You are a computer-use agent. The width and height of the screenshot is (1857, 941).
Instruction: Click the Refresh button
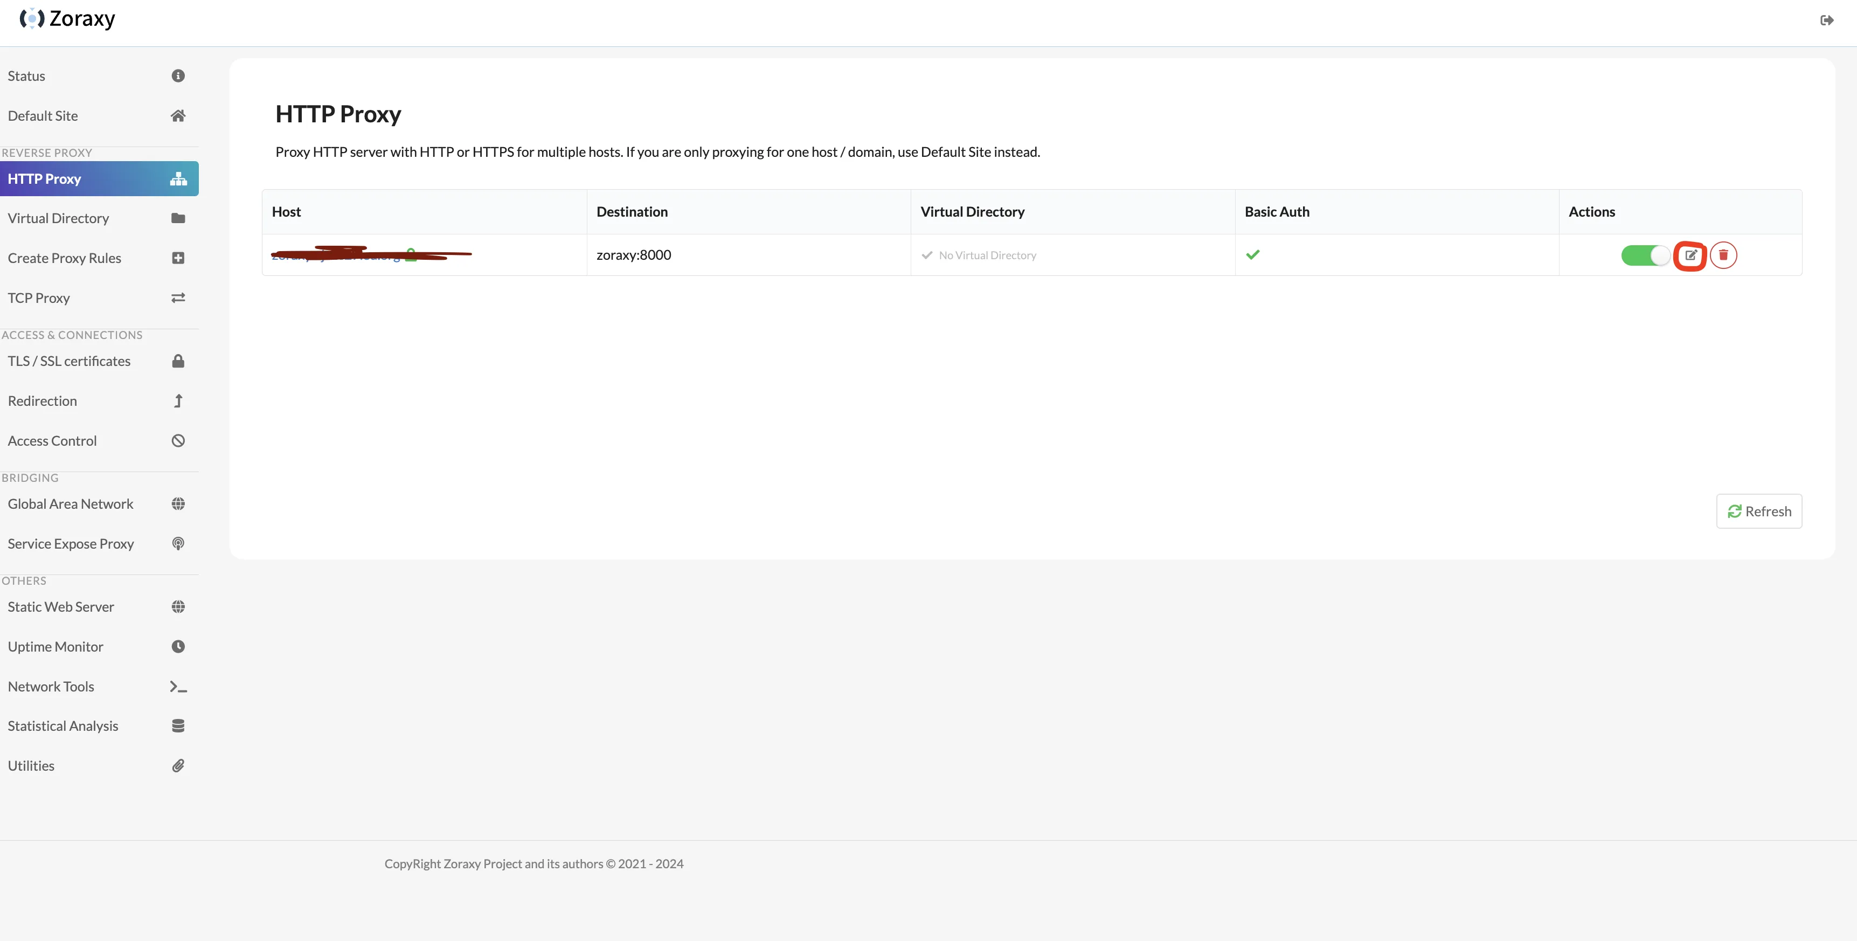pos(1759,511)
